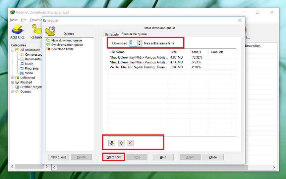Switch to the Schedule tab
Image resolution: width=286 pixels, height=179 pixels.
[x=112, y=34]
